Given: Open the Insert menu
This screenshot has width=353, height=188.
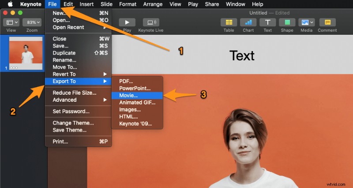Looking at the screenshot, I should coord(86,4).
